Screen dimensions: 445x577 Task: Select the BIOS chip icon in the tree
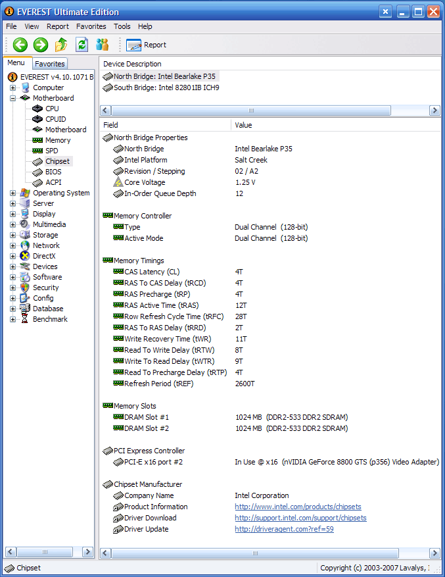pos(37,172)
